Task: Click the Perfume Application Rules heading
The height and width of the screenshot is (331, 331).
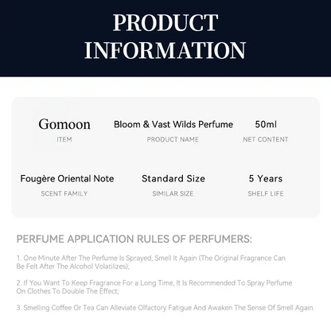Action: pyautogui.click(x=134, y=239)
